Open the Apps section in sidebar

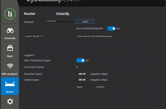point(9,51)
